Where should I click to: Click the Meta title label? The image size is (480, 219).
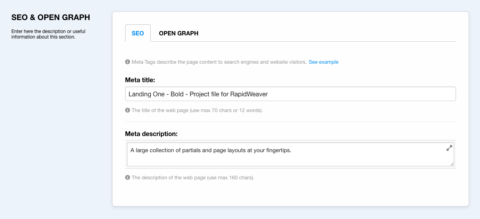(x=140, y=80)
